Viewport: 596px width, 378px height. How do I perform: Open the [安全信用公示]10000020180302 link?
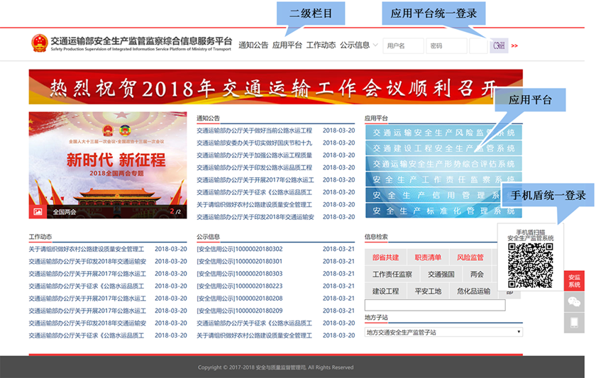click(x=240, y=249)
